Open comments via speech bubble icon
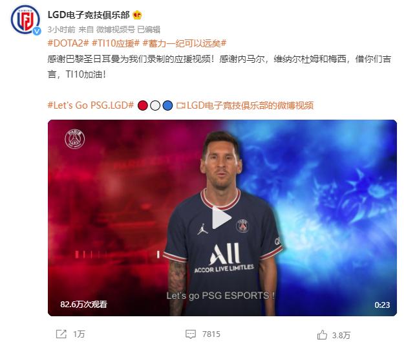Viewport: 406px width, 346px height. click(191, 334)
